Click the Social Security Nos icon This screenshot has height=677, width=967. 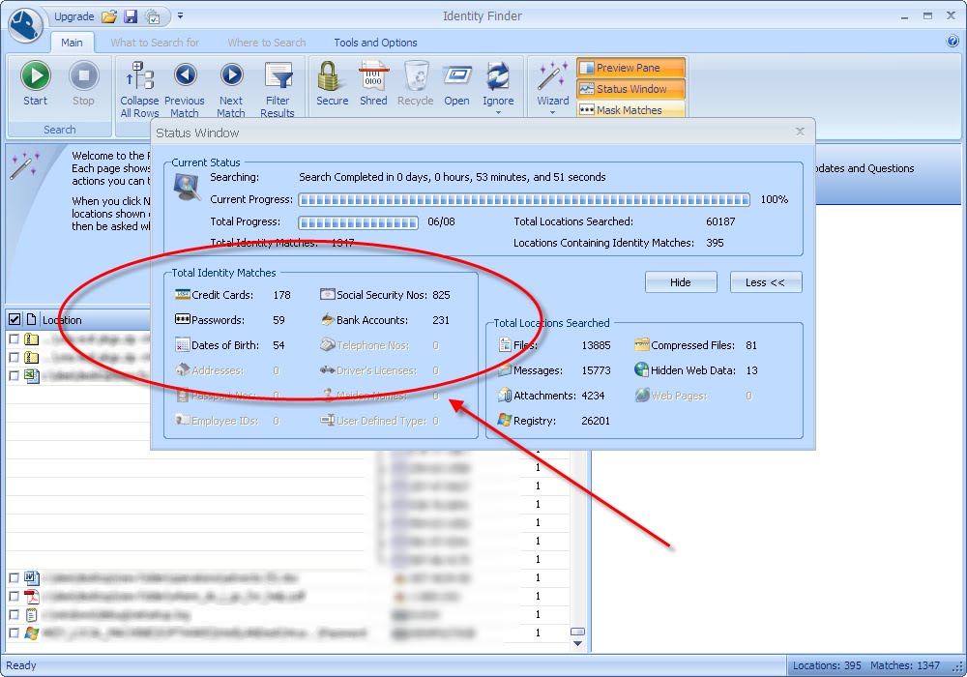point(328,295)
